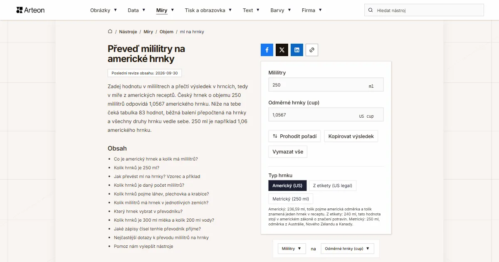This screenshot has width=499, height=262.
Task: Copy result with Kopírovat výsledek
Action: click(x=351, y=136)
